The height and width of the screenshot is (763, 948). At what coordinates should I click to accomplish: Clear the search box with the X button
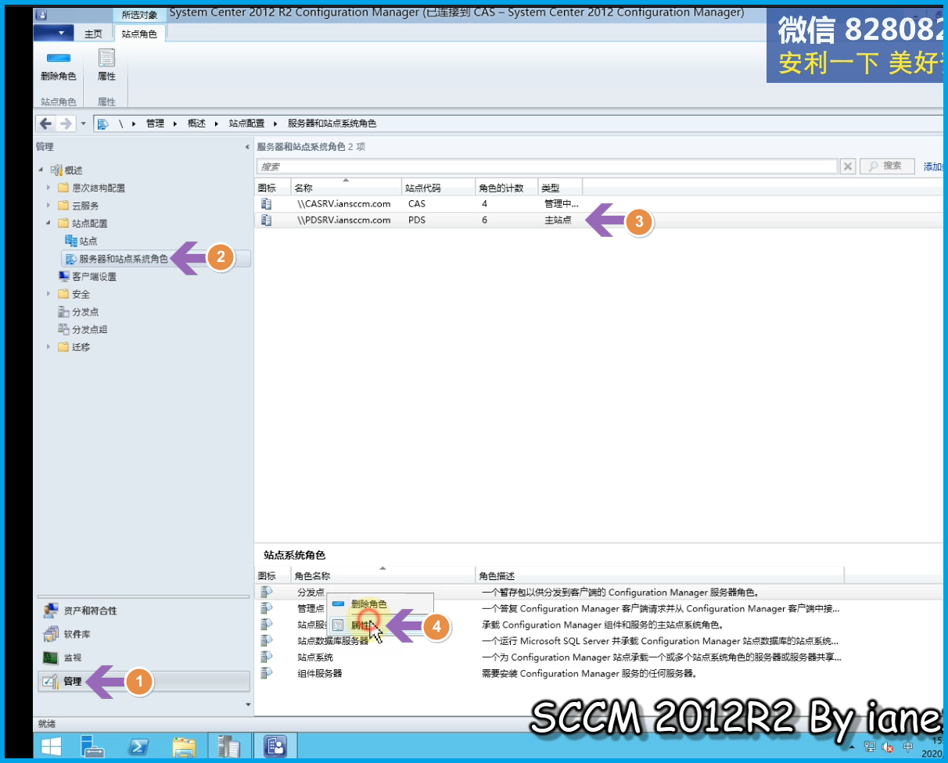pyautogui.click(x=848, y=167)
